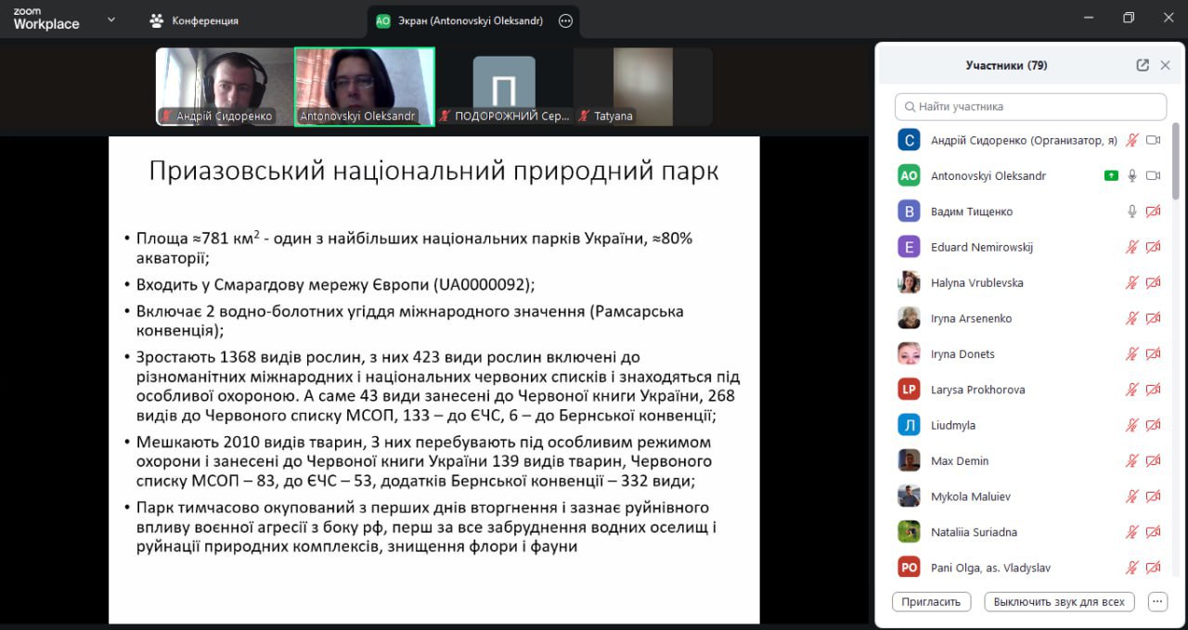Select participant name Iryna Donets
The image size is (1188, 630).
click(x=962, y=354)
